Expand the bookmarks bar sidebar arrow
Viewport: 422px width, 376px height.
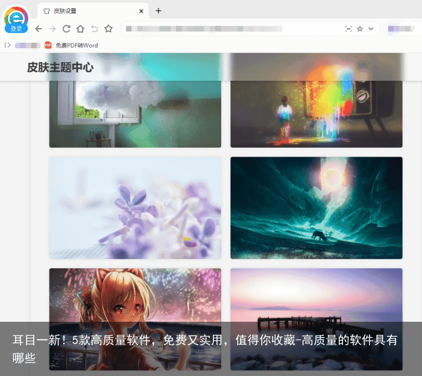point(7,45)
